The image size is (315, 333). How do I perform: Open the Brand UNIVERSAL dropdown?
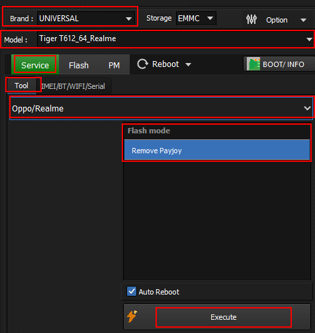(86, 19)
